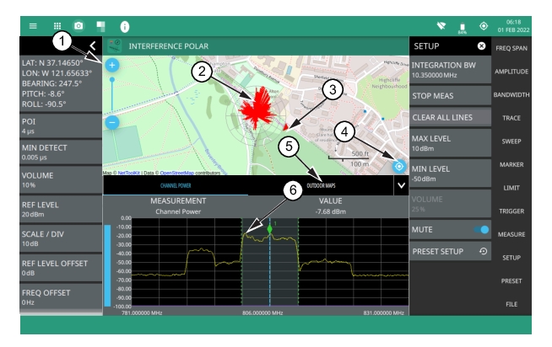
Task: Close the SETUP panel
Action: pyautogui.click(x=481, y=46)
